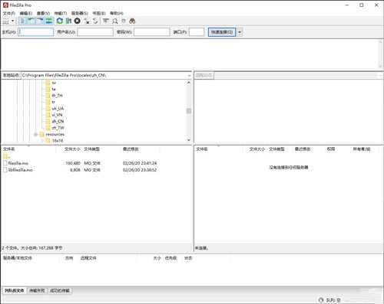Click the refresh file lists icon
This screenshot has width=384, height=304.
(x=60, y=21)
